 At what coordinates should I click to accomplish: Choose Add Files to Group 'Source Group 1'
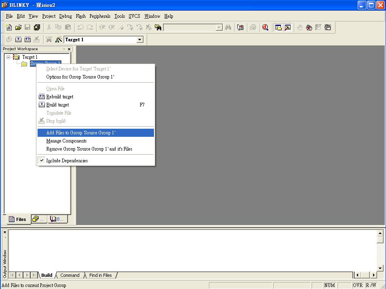[x=81, y=133]
